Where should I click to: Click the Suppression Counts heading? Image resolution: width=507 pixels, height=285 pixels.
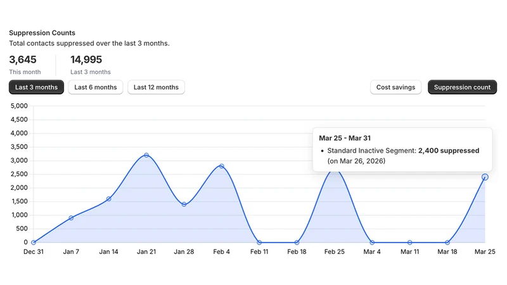(x=42, y=33)
